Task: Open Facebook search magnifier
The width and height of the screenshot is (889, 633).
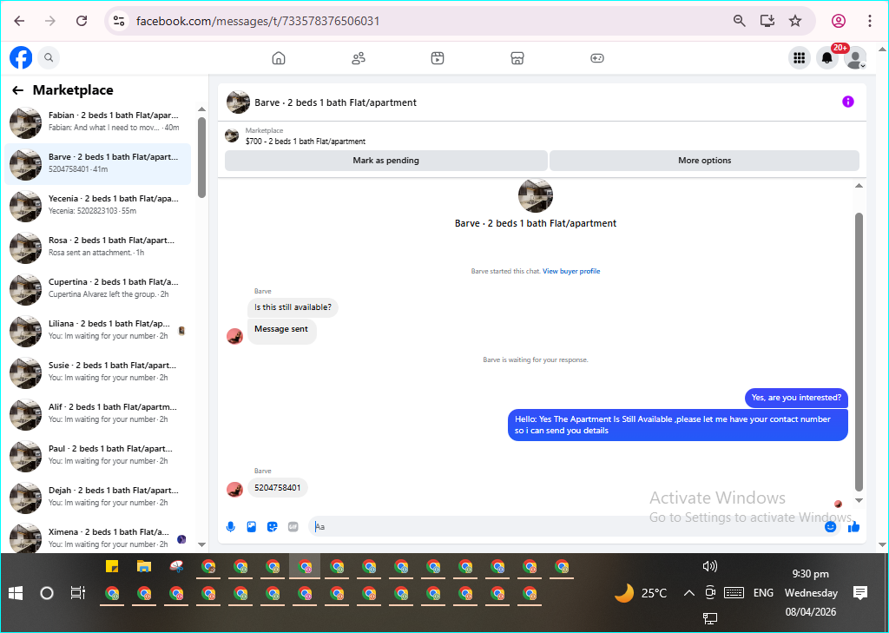Action: [x=49, y=57]
